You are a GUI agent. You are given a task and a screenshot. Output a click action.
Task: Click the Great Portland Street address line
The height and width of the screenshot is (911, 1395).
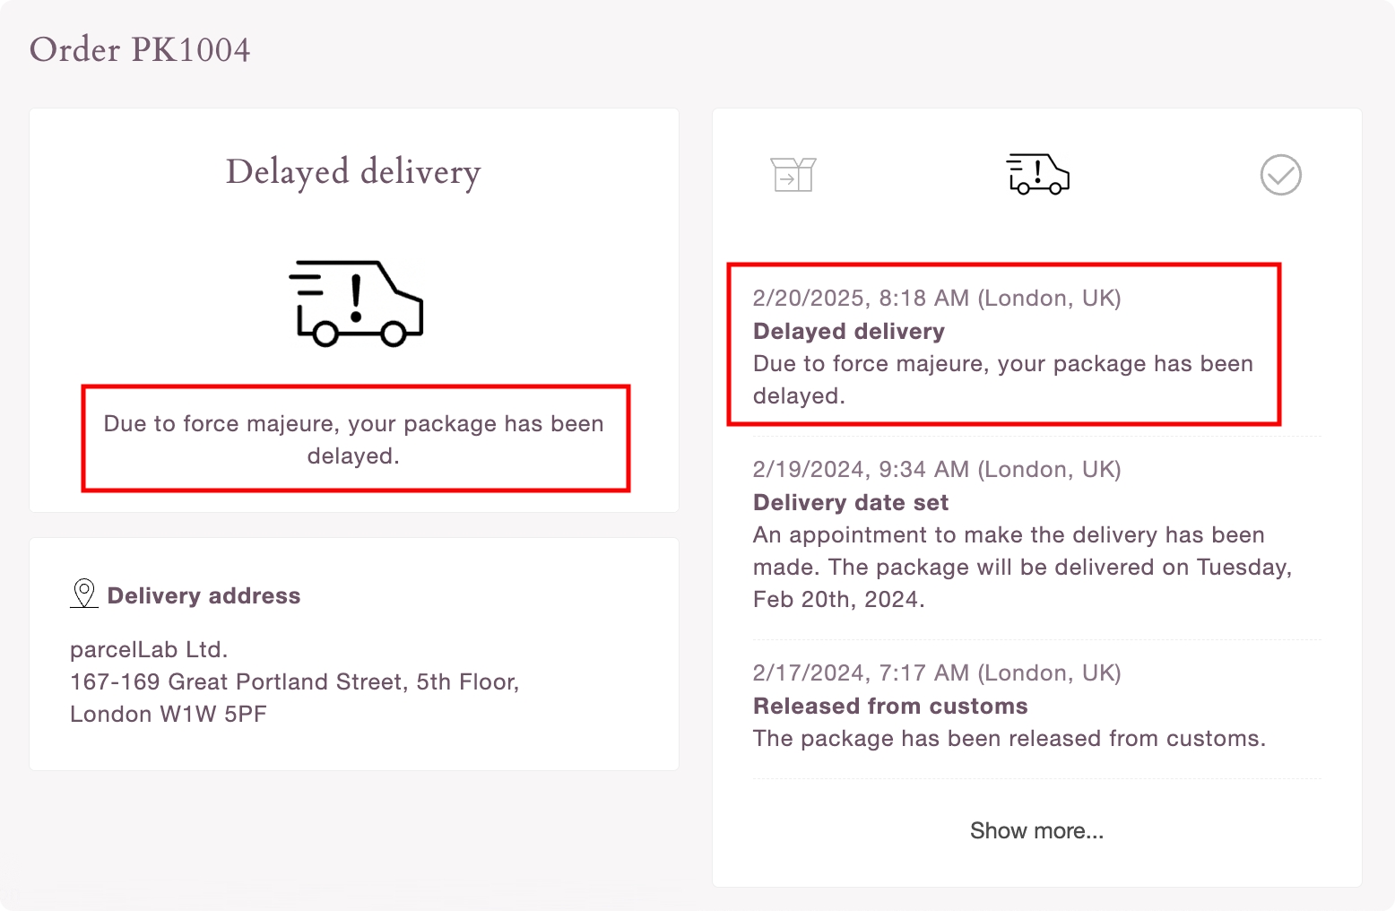click(294, 681)
